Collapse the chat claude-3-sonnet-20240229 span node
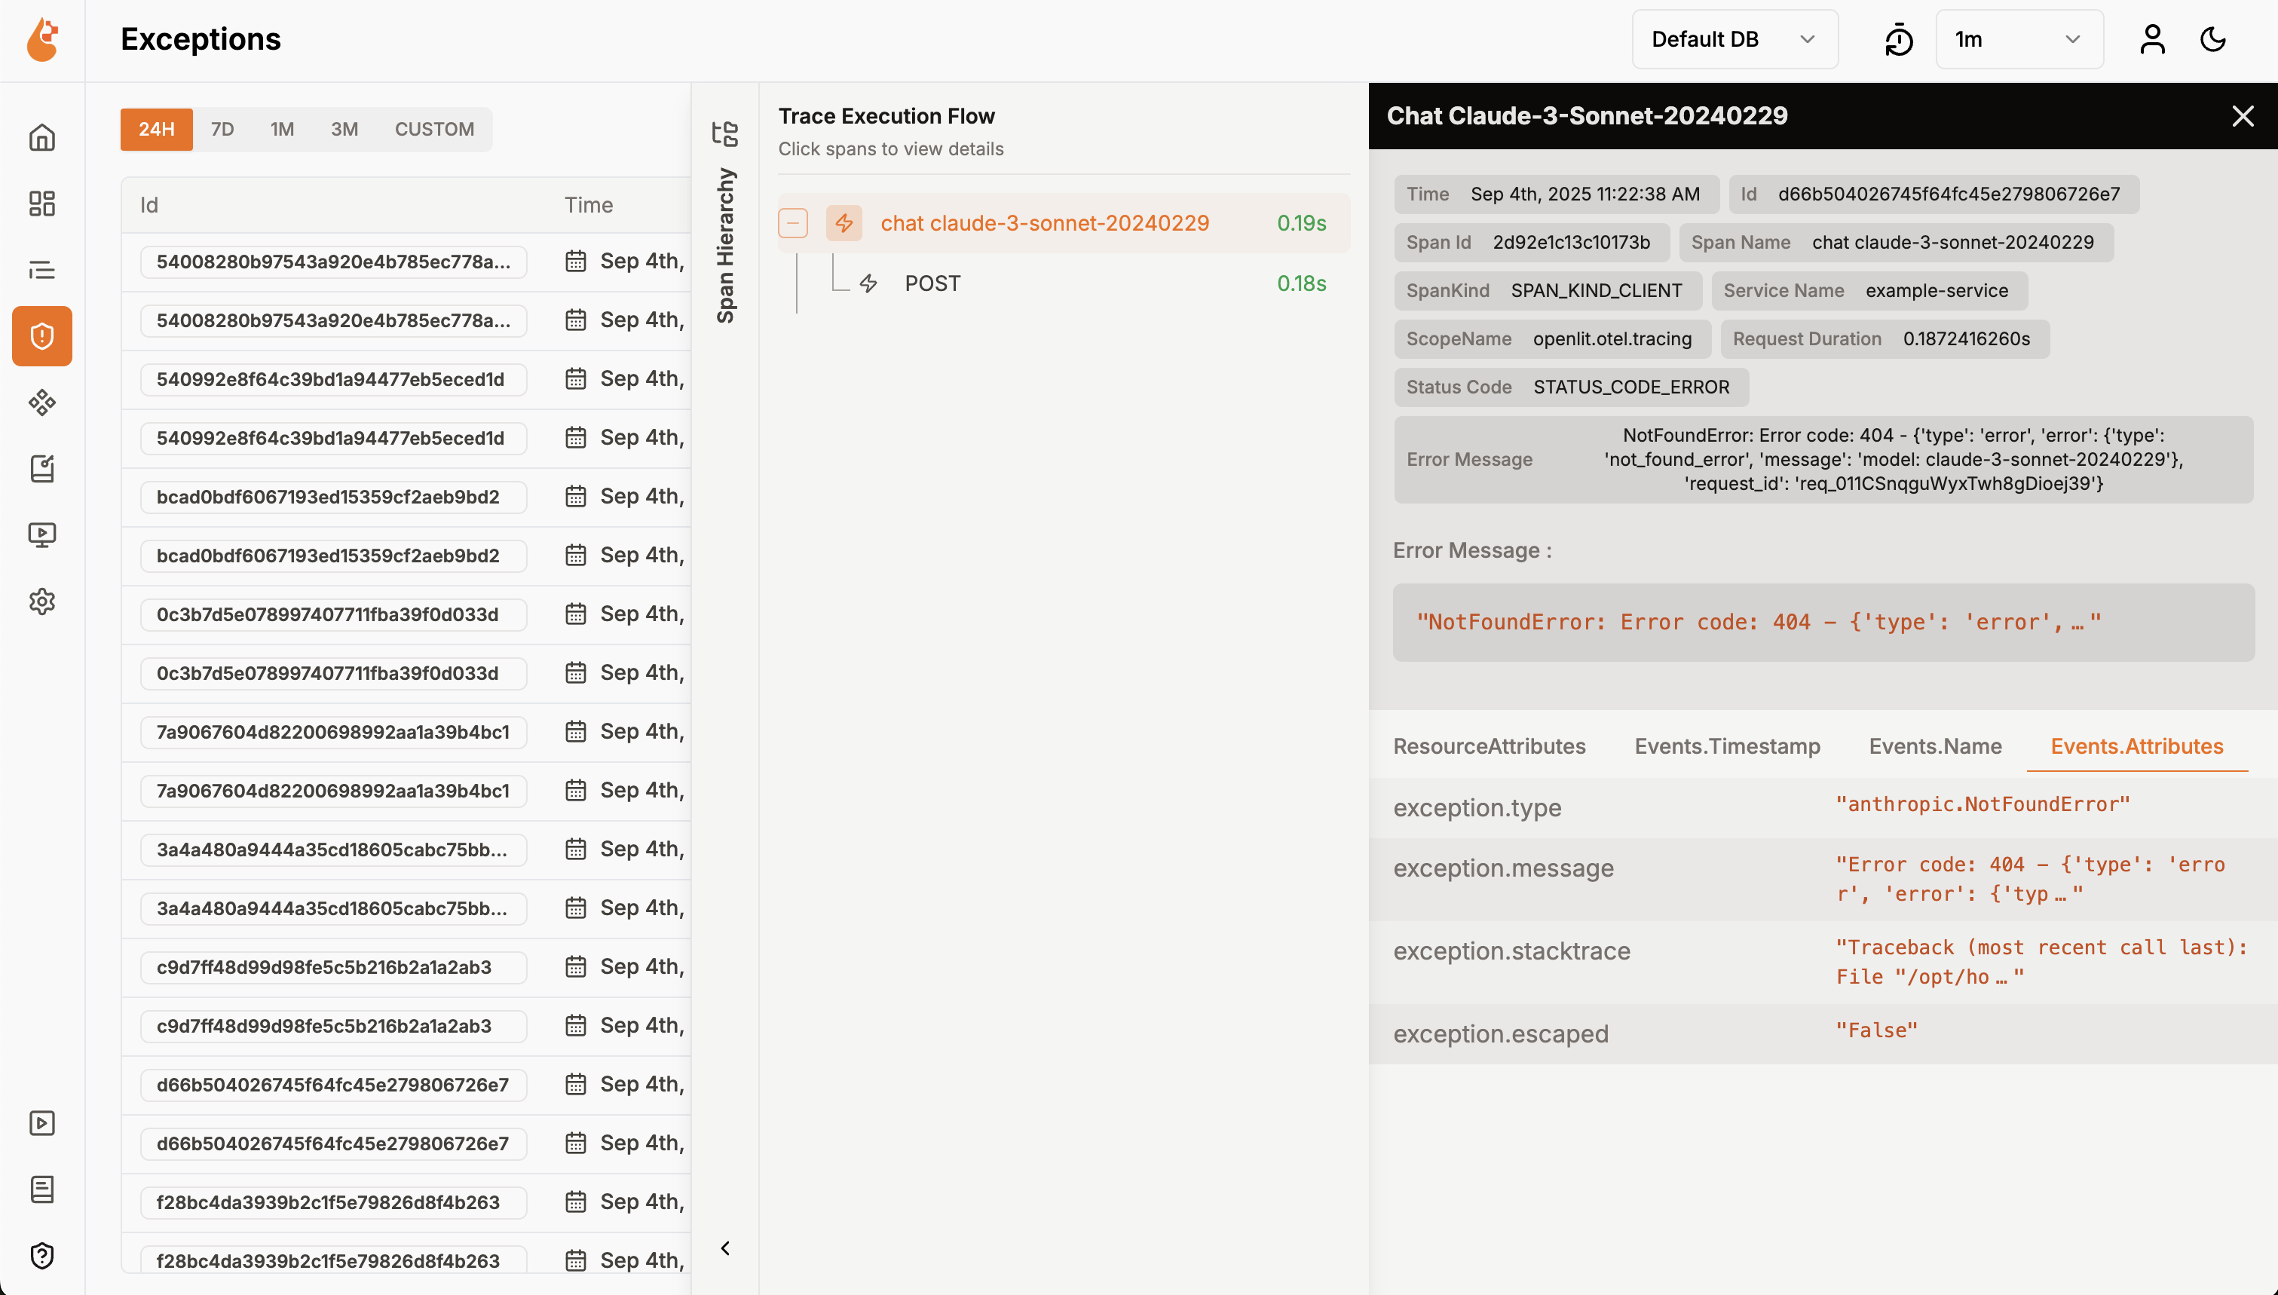Viewport: 2278px width, 1295px height. [x=793, y=222]
